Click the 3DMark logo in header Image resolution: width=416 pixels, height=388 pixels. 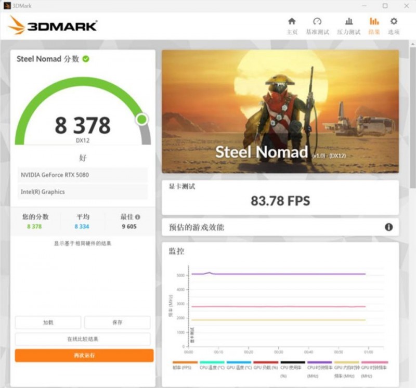(53, 25)
